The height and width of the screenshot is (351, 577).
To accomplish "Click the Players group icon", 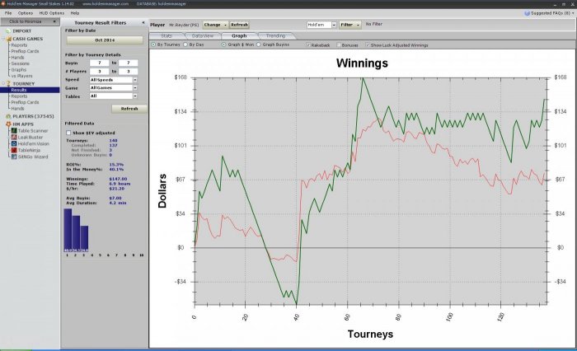I will pos(8,116).
